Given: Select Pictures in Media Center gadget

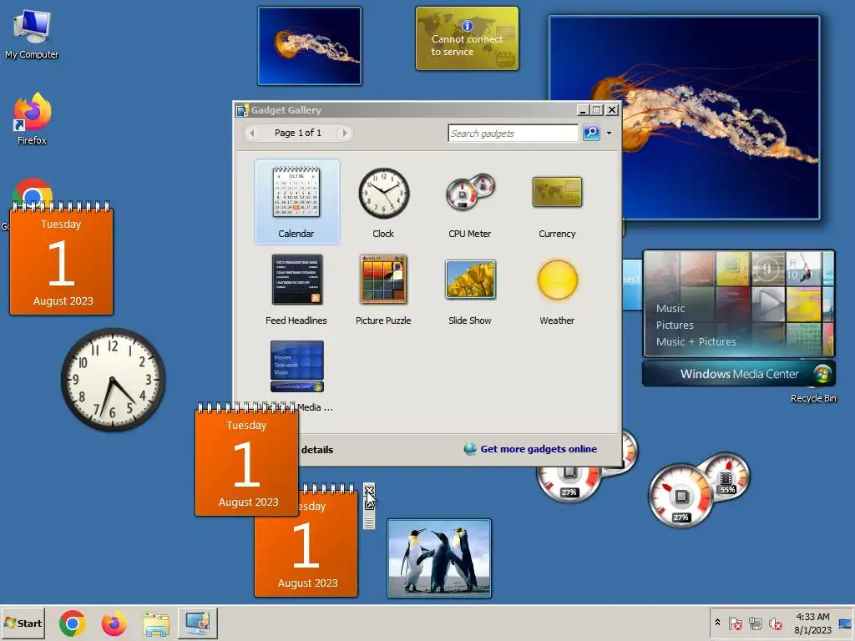Looking at the screenshot, I should tap(675, 326).
